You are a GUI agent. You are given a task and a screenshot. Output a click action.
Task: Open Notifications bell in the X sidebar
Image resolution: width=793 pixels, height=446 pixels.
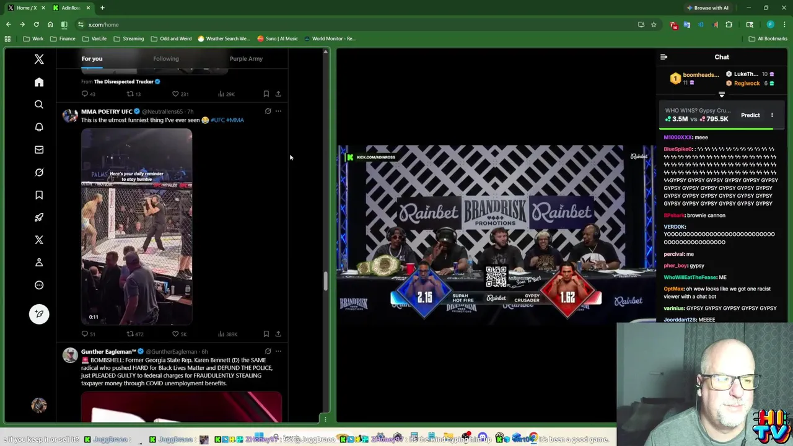[39, 127]
